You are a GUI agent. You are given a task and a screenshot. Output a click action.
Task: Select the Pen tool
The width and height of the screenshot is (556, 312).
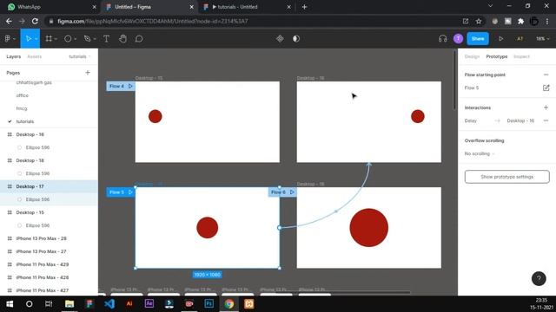87,38
